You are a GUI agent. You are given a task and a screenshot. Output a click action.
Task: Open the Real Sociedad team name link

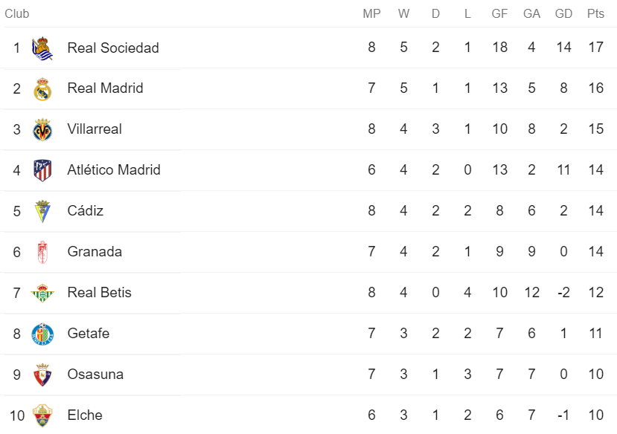113,48
